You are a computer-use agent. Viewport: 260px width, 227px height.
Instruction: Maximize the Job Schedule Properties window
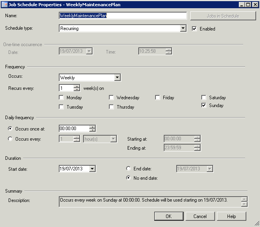click(248, 4)
